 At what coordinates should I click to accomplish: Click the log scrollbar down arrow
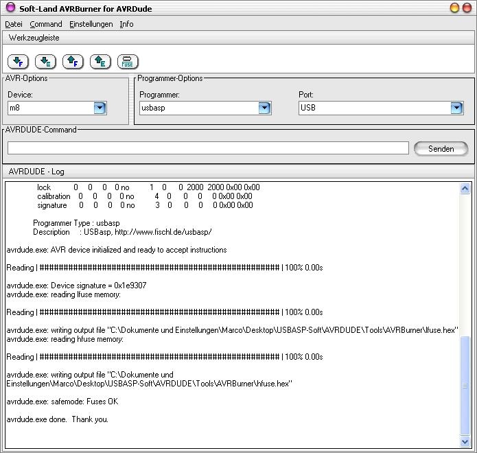pos(465,441)
